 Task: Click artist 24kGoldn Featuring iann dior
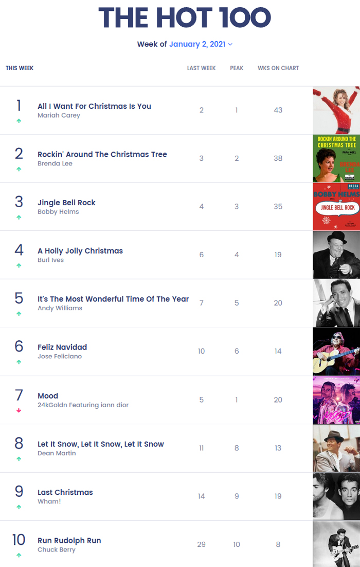click(x=83, y=405)
